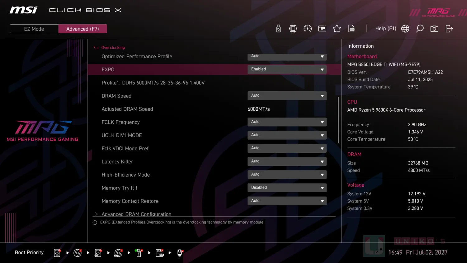Click the AMD Ryzen 5 9600X processor name
467x263 pixels.
[386, 110]
